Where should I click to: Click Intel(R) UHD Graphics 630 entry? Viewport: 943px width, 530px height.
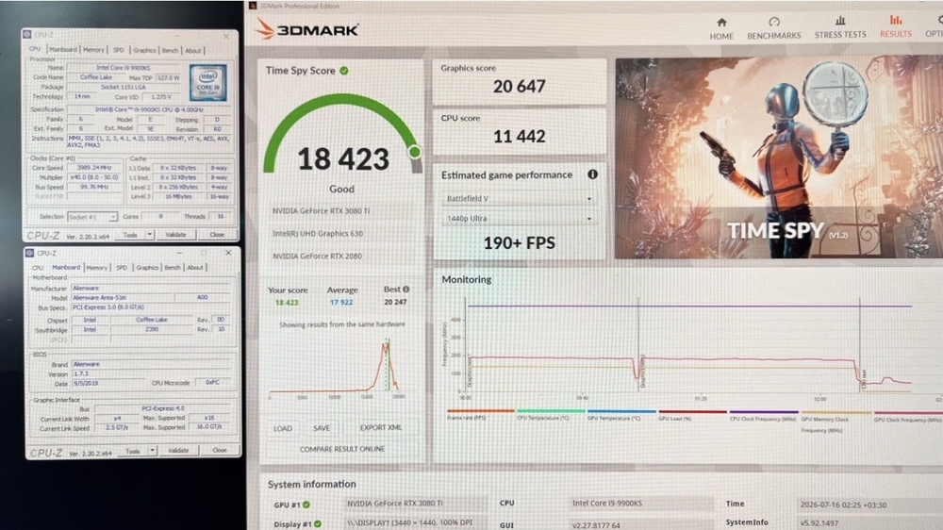(x=318, y=234)
